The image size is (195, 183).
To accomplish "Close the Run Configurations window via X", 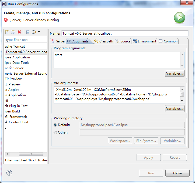I will click(x=187, y=3).
